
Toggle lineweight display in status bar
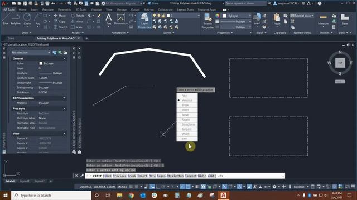point(197,187)
